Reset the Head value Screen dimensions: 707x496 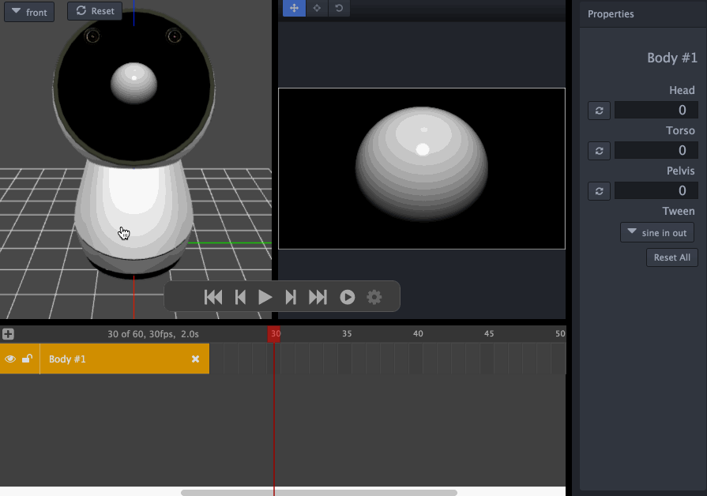(600, 111)
